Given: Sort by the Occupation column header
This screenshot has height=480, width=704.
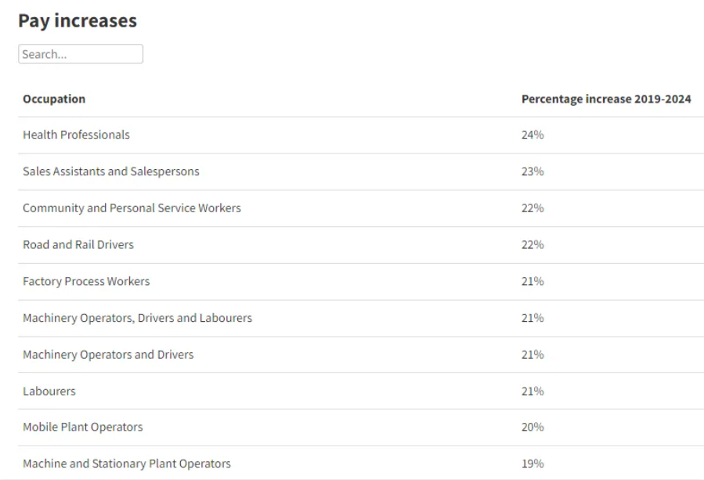Looking at the screenshot, I should click(54, 99).
